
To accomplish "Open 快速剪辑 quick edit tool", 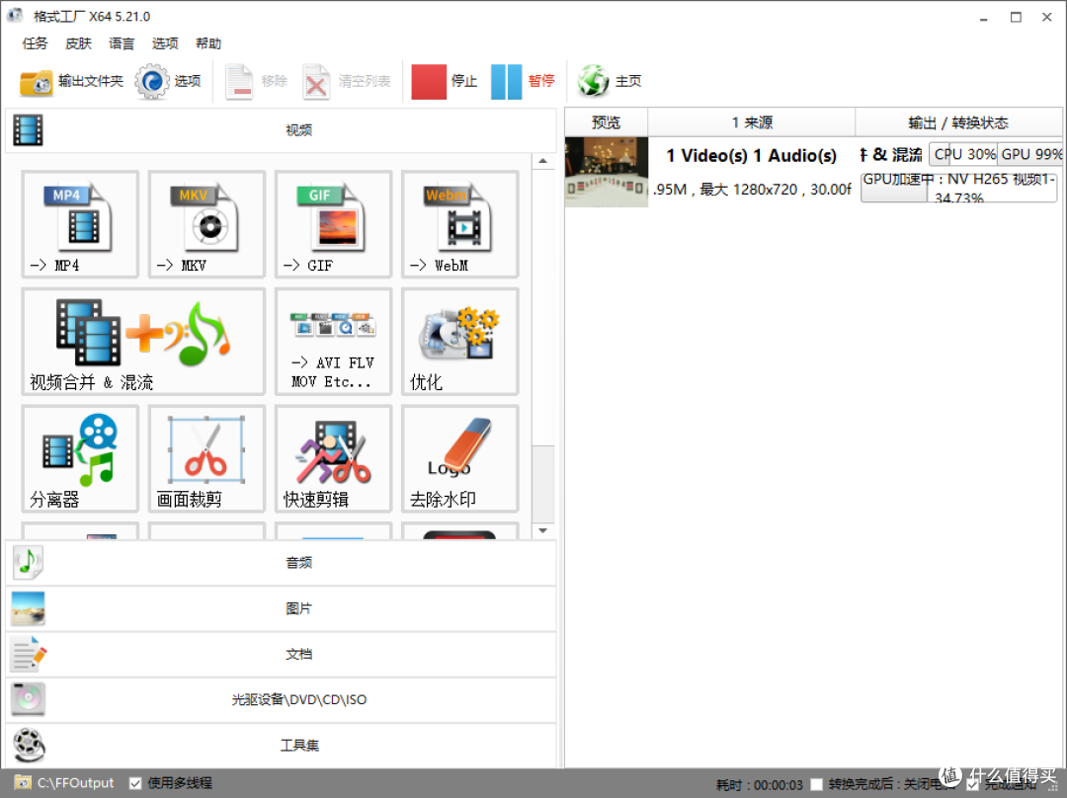I will (x=333, y=458).
